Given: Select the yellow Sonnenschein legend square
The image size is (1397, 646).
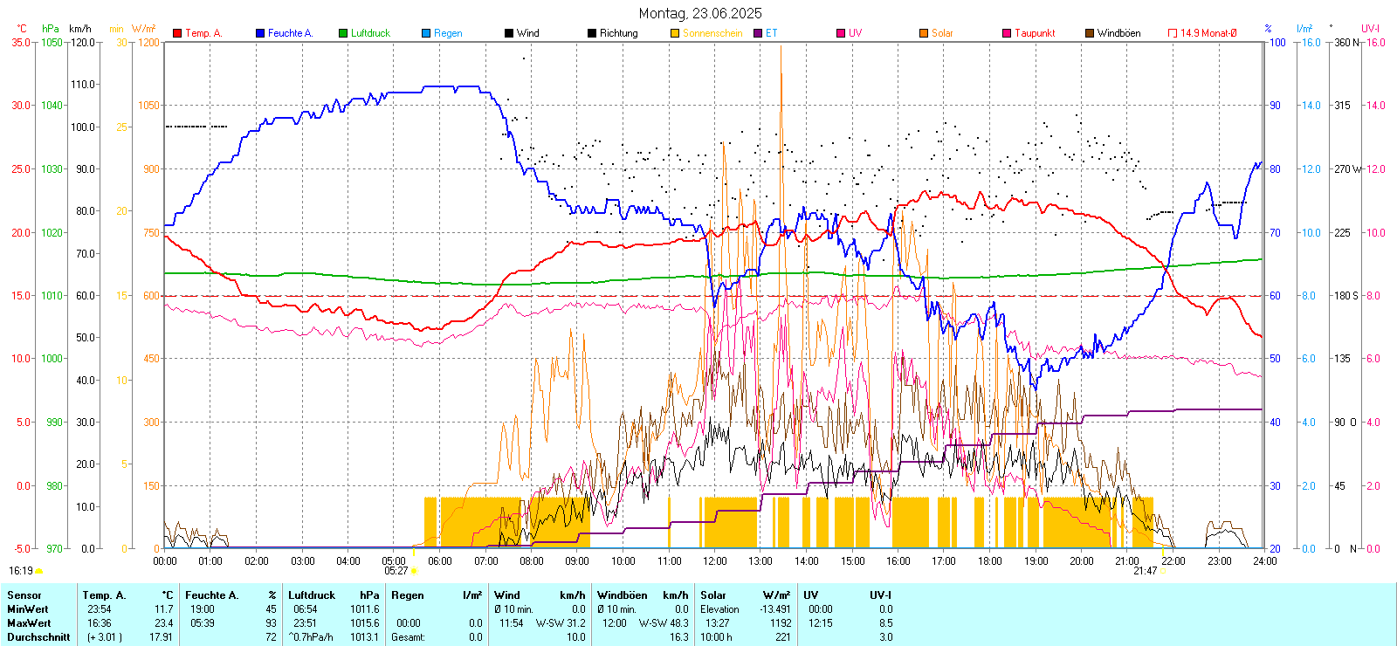Looking at the screenshot, I should tap(675, 33).
